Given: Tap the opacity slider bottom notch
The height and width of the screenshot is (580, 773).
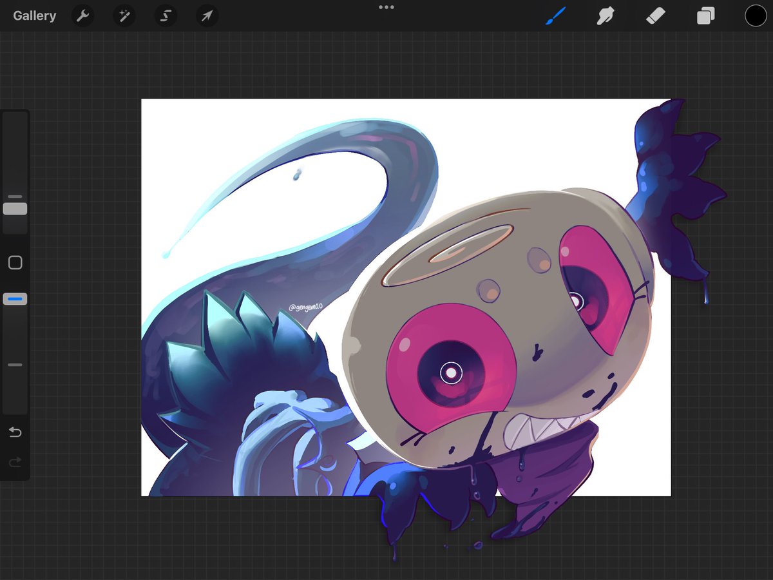Looking at the screenshot, I should coord(14,365).
